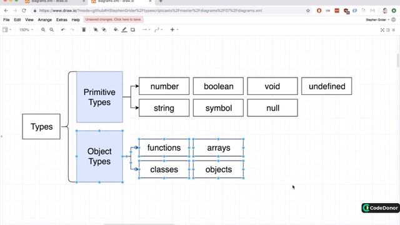Select the classes box
Viewport: 400px width, 225px height.
164,169
